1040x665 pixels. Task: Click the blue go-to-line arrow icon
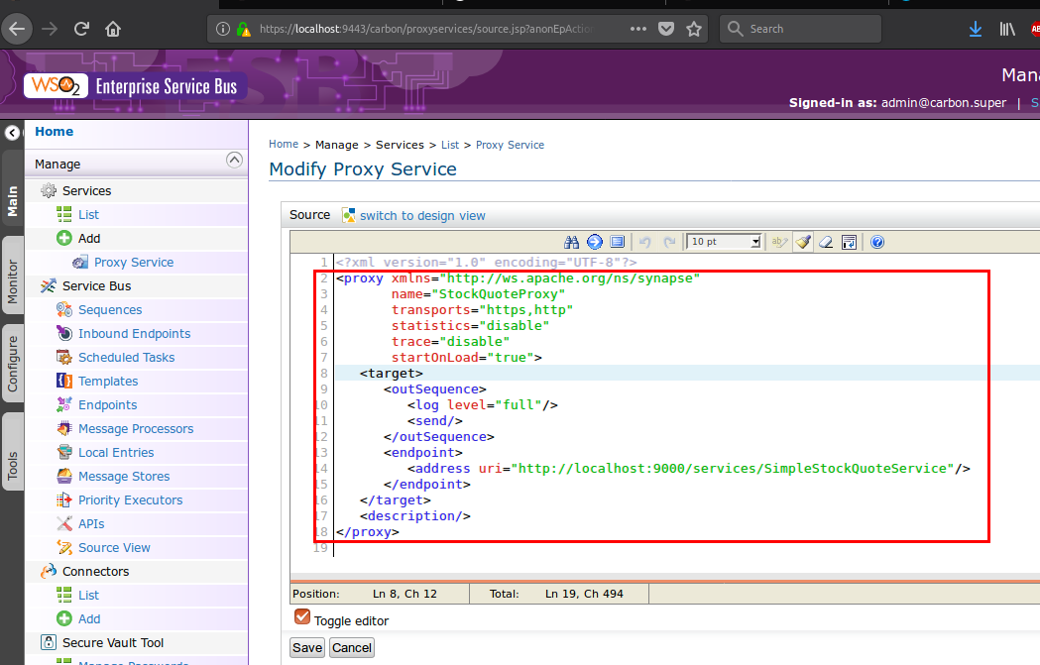pos(594,242)
